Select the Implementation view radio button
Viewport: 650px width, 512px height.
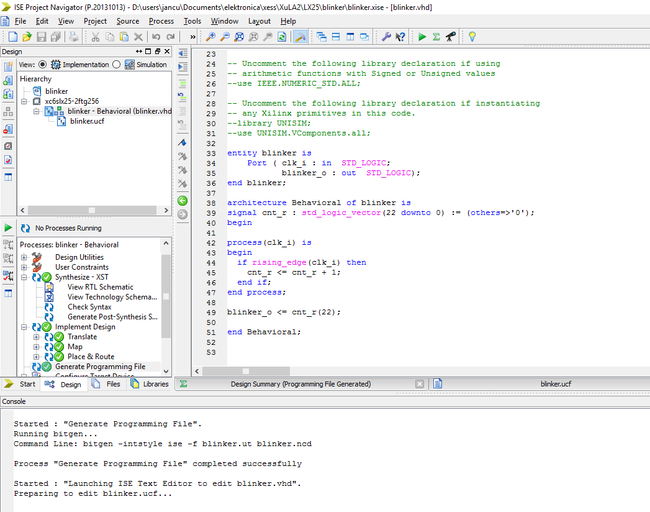(42, 65)
